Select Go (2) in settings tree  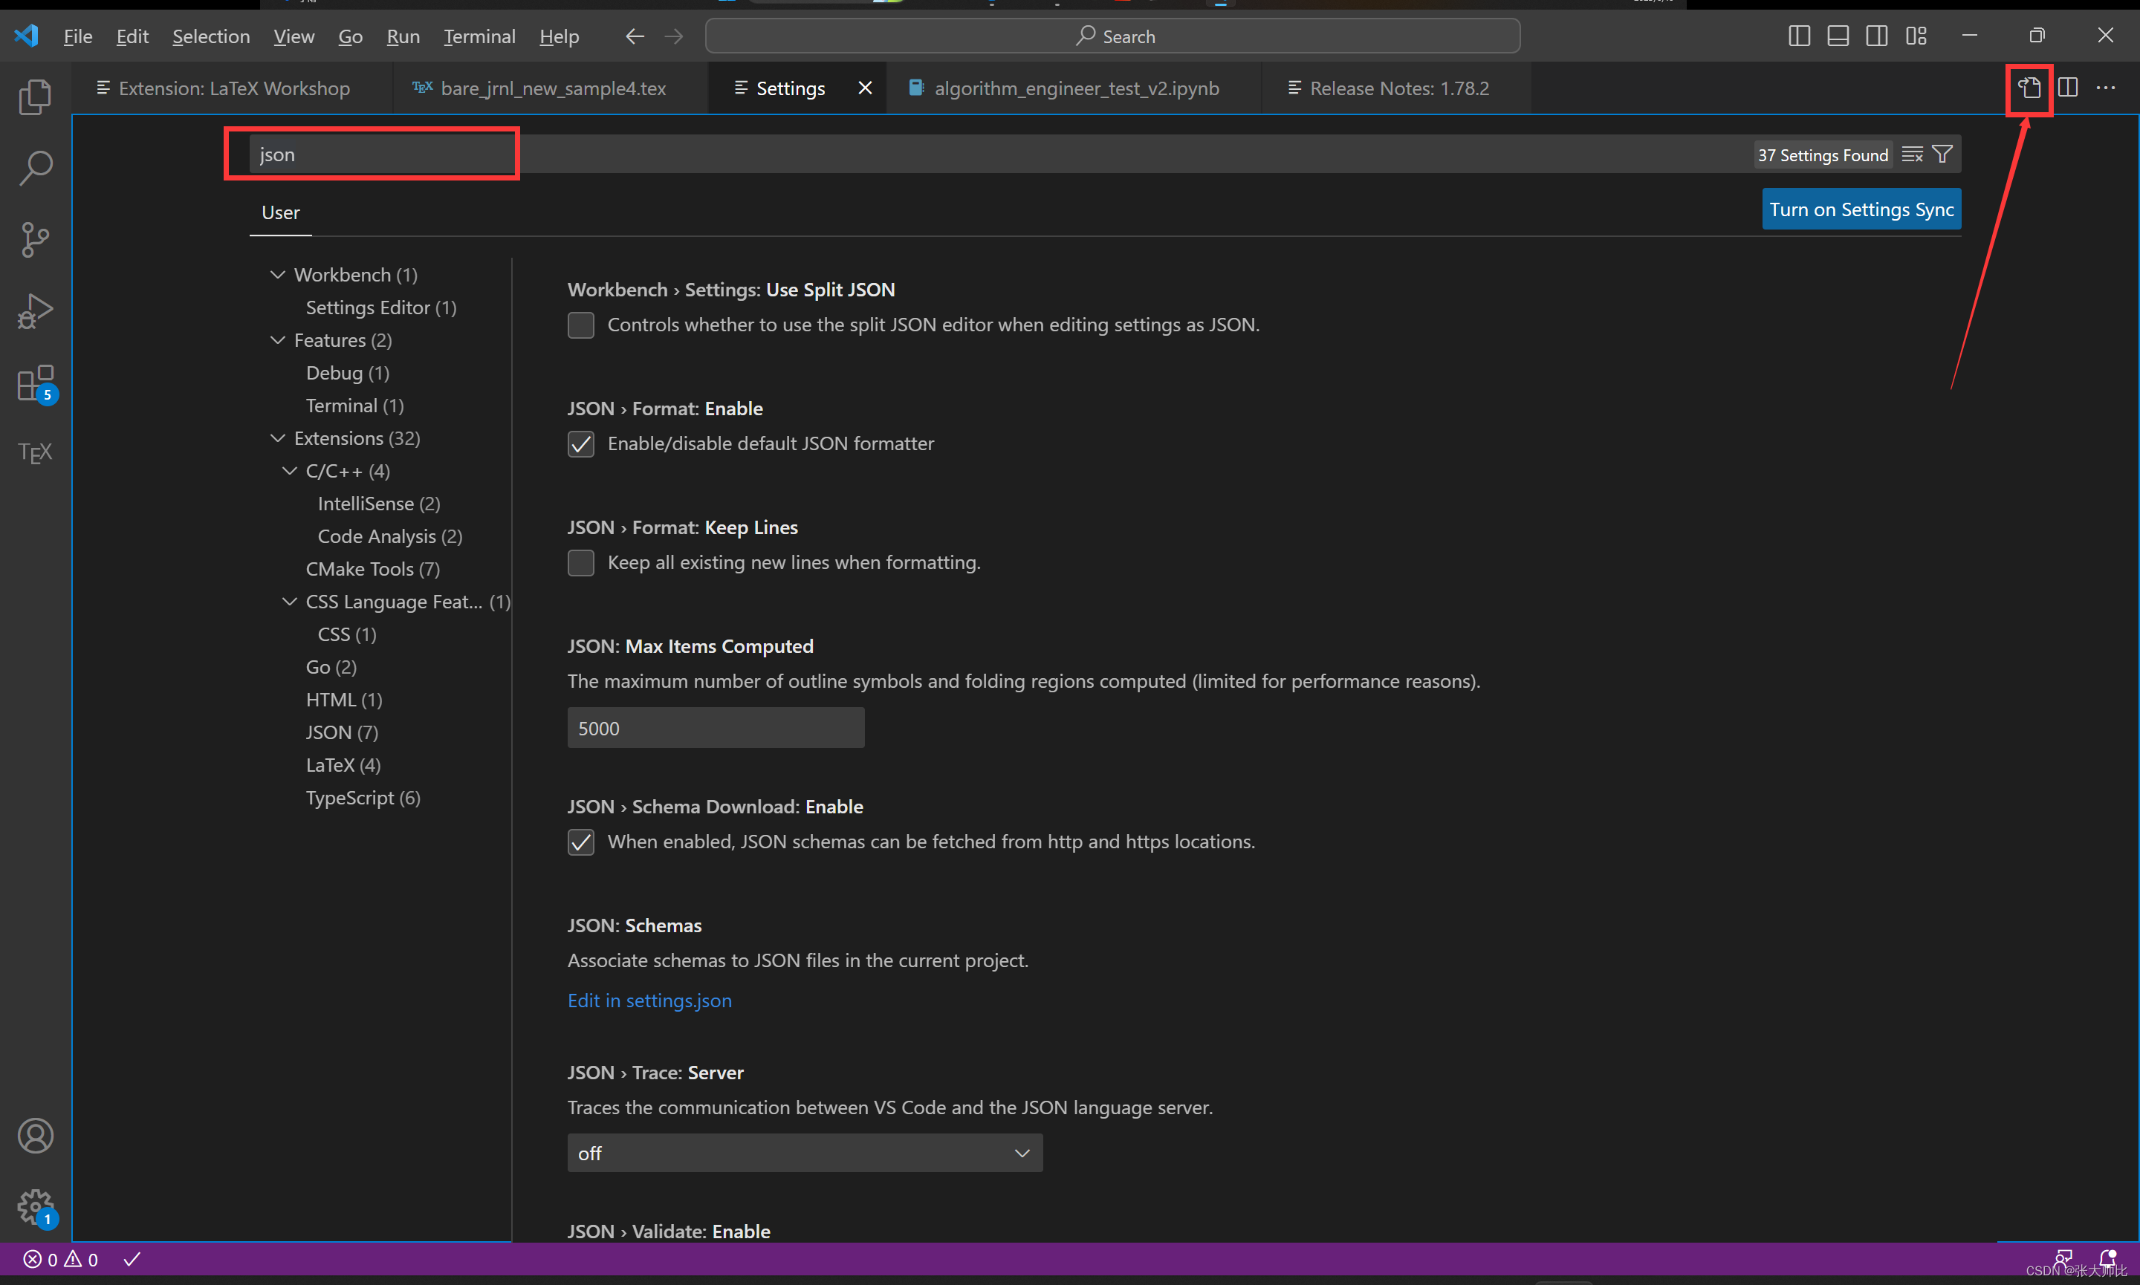click(x=331, y=668)
